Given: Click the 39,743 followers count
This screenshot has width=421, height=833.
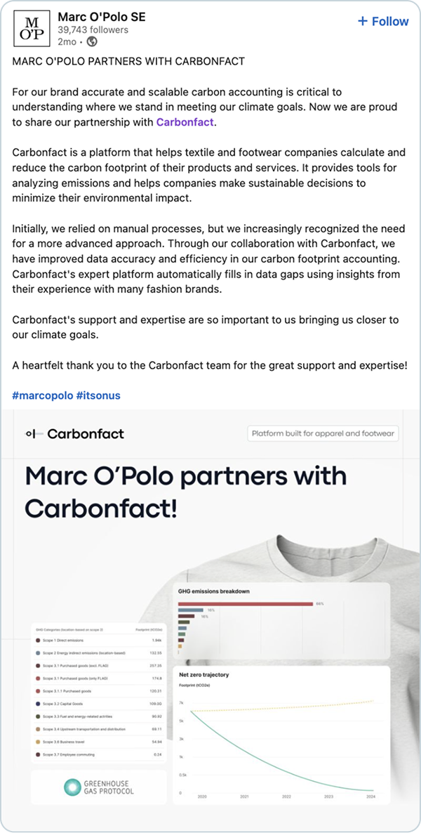Looking at the screenshot, I should point(94,29).
